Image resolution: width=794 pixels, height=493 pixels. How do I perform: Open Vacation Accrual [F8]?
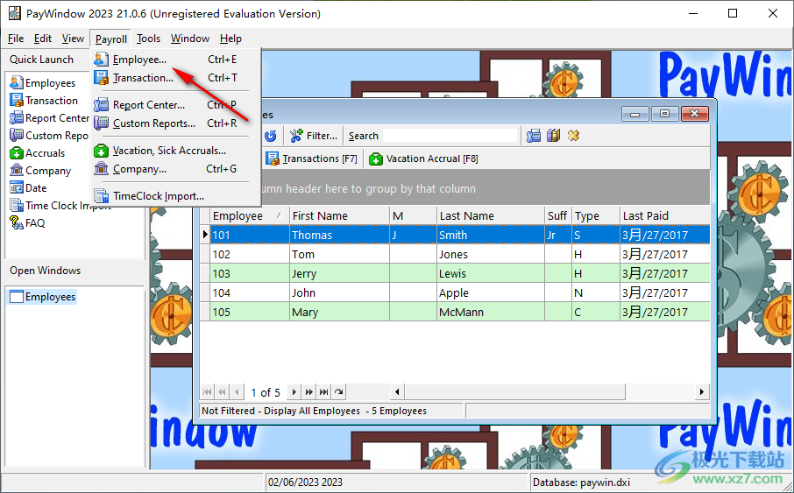click(x=423, y=158)
